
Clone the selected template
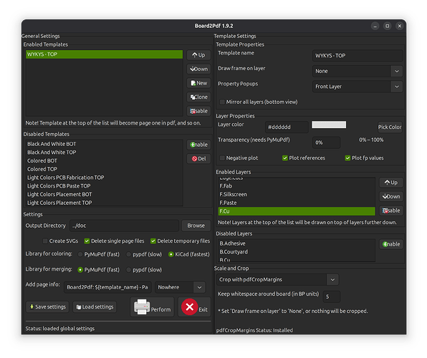coord(198,97)
